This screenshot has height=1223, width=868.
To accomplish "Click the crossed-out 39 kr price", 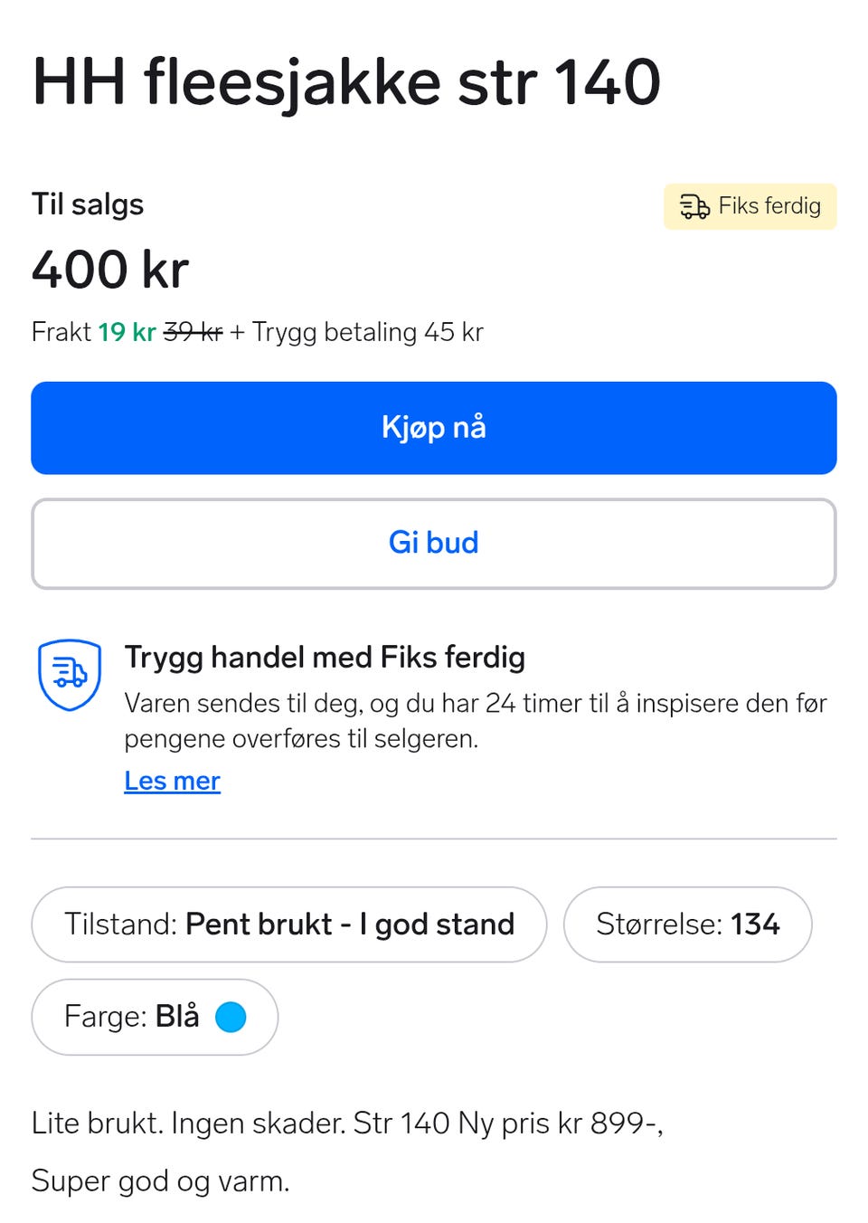I will [x=193, y=332].
